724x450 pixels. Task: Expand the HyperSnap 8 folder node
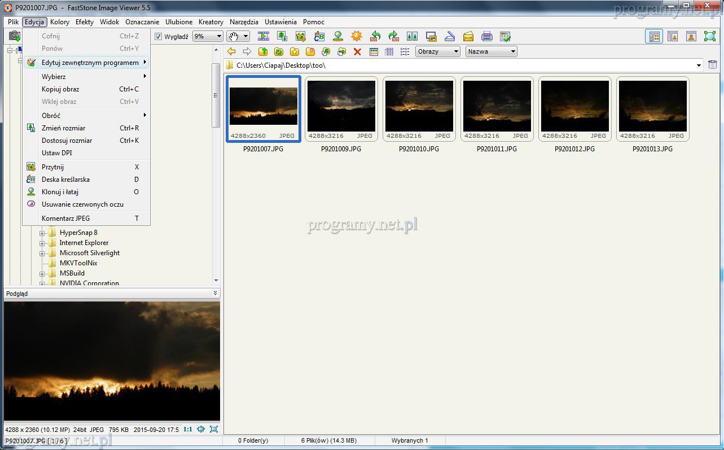42,233
